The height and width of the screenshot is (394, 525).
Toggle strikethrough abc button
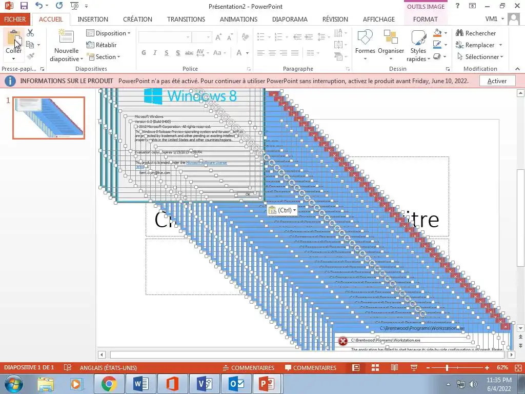point(189,53)
